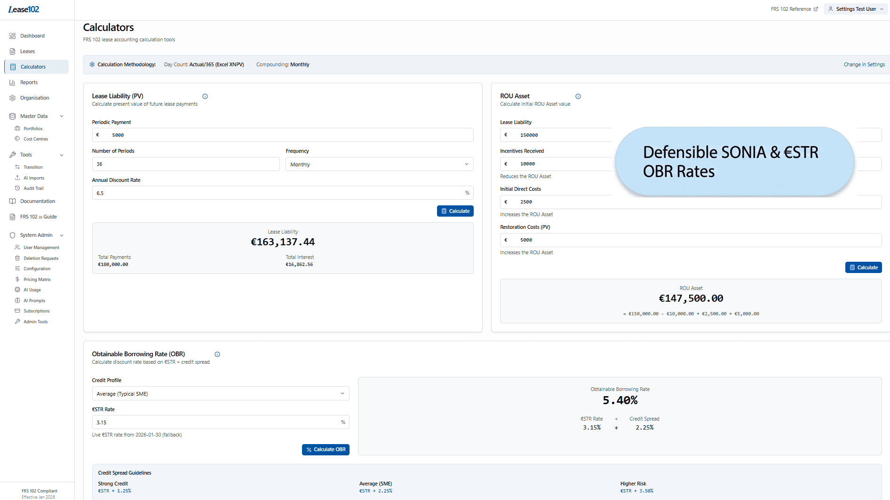Click the Change in Settings link
Viewport: 890px width, 500px height.
(x=864, y=64)
